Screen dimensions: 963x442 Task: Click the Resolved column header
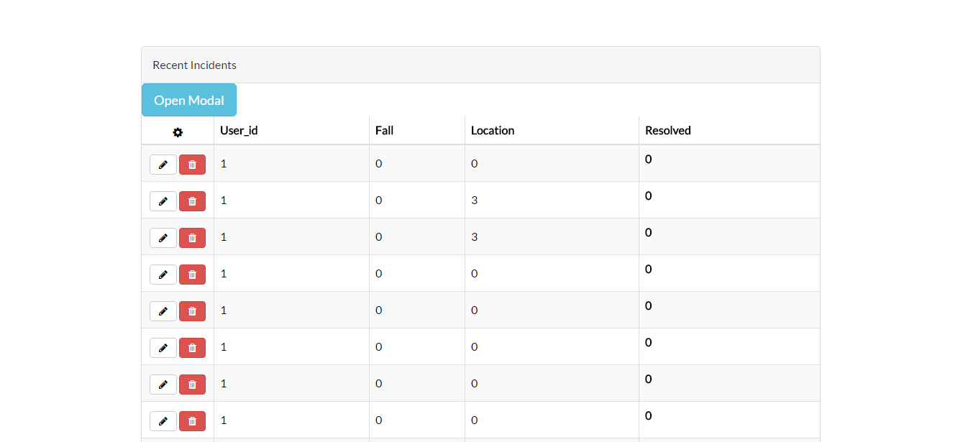pos(668,131)
